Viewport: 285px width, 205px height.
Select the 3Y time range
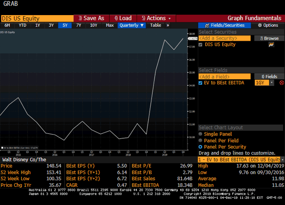[x=51, y=25]
